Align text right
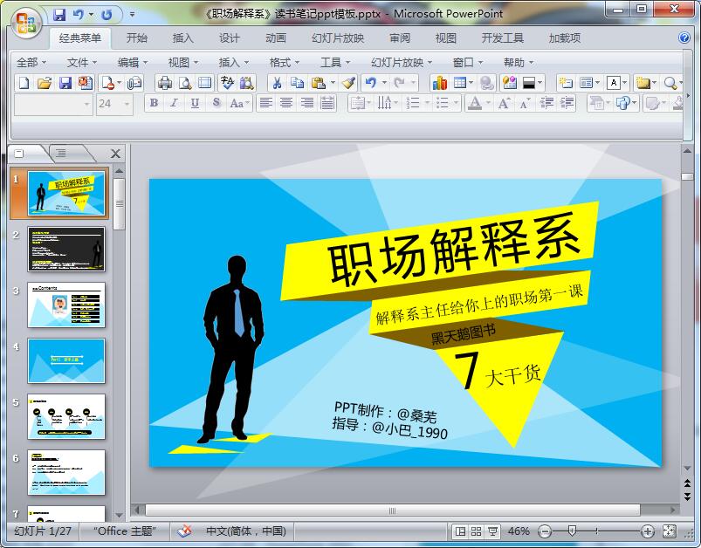The image size is (701, 548). click(307, 103)
